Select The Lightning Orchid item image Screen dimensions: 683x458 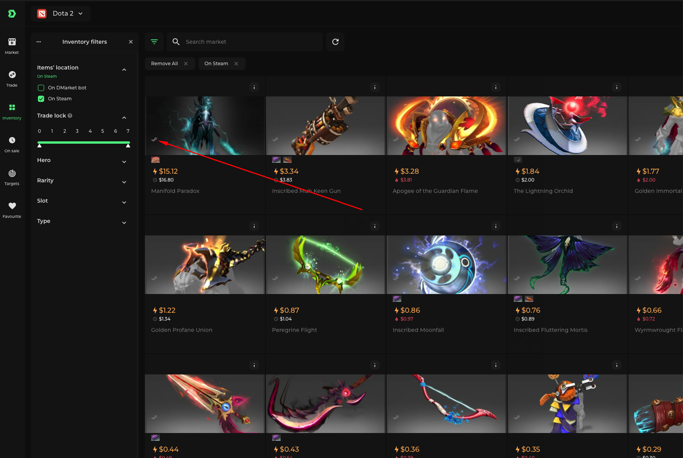567,126
